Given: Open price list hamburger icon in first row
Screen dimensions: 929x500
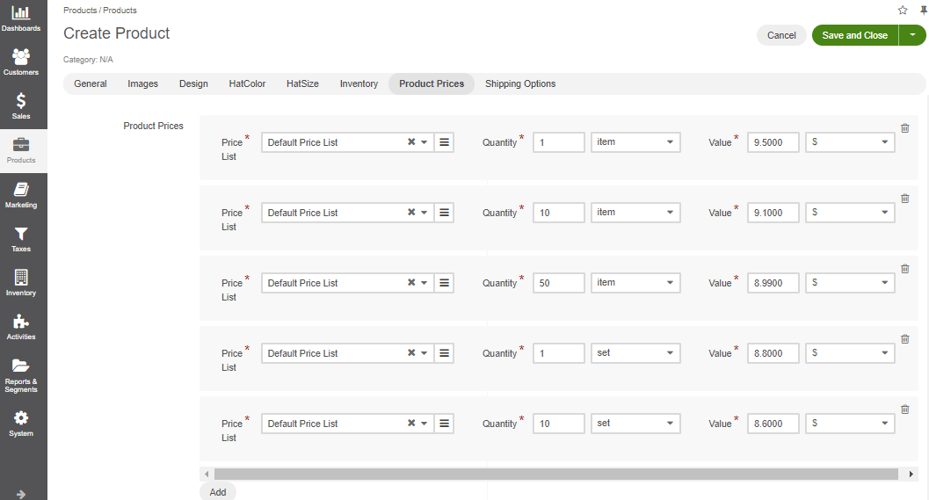Looking at the screenshot, I should (x=445, y=142).
